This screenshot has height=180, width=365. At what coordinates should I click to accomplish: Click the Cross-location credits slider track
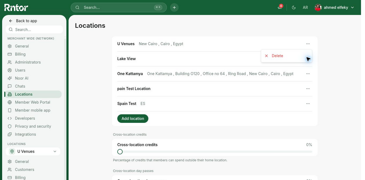tap(215, 152)
